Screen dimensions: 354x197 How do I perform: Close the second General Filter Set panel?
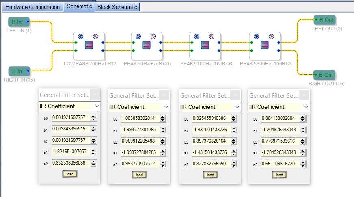click(164, 95)
